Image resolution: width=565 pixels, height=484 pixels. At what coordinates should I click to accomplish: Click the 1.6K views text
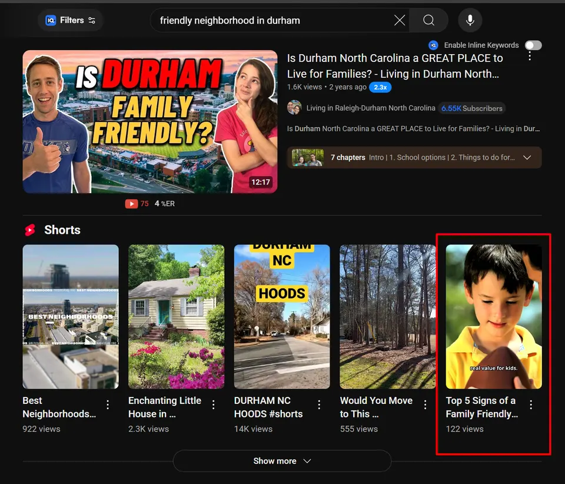tap(304, 87)
